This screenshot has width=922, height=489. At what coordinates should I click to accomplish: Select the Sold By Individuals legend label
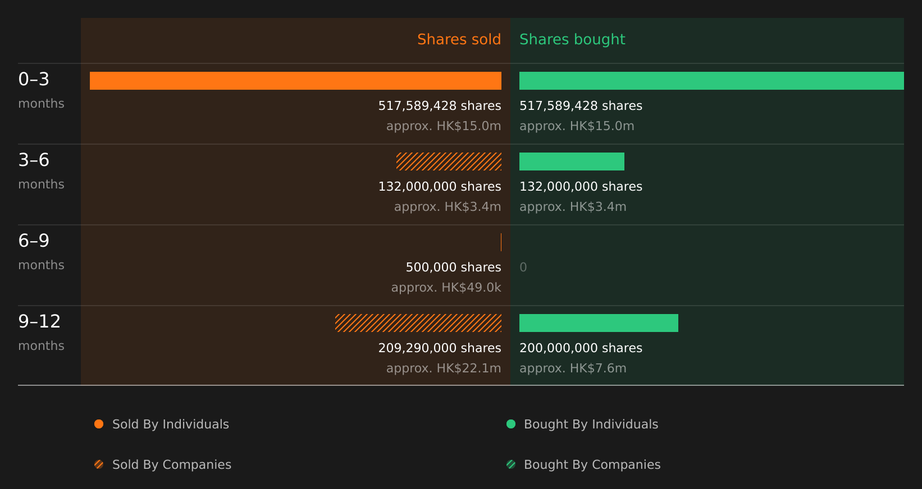(171, 425)
